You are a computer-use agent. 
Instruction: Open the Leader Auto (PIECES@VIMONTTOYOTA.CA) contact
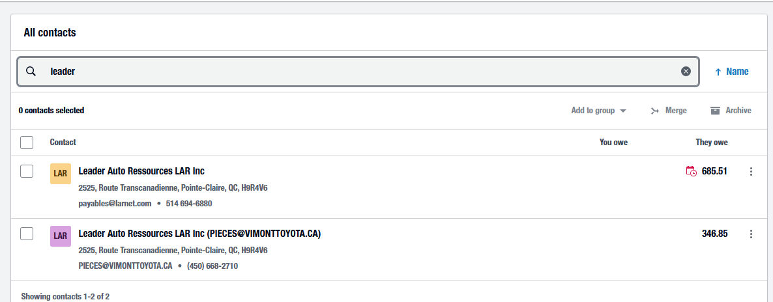pyautogui.click(x=199, y=234)
